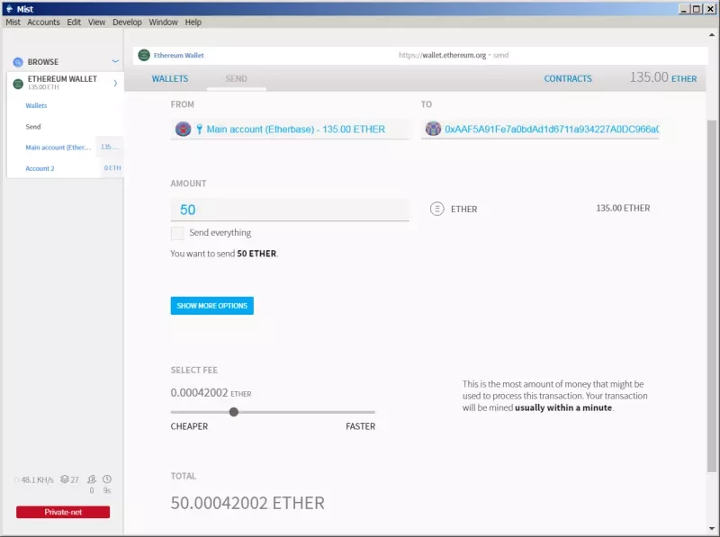Open Send link in sidebar
The image size is (720, 537).
pos(33,127)
